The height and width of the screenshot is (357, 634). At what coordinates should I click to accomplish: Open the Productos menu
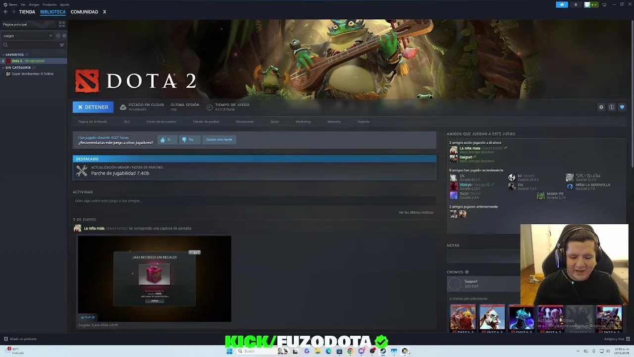pyautogui.click(x=50, y=4)
